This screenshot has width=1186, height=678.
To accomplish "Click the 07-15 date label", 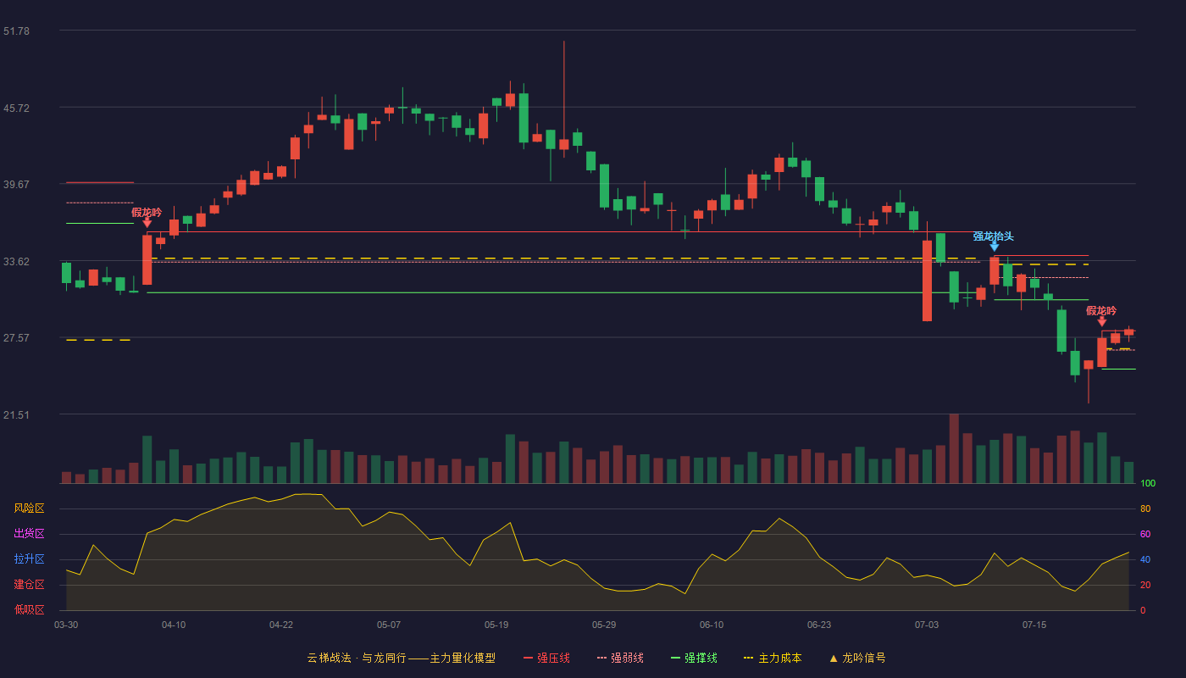I will (1034, 625).
